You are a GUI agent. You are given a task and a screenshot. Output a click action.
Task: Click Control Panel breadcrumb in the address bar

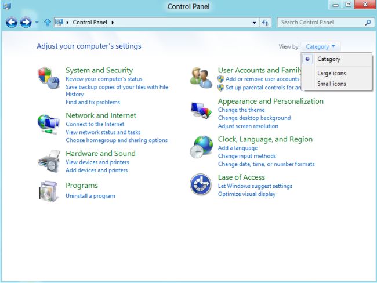(90, 23)
